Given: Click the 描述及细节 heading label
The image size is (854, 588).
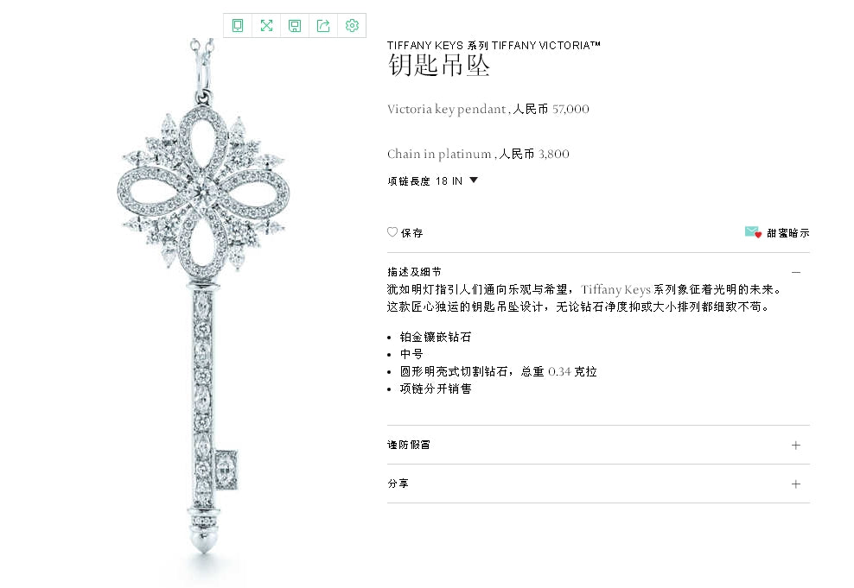Looking at the screenshot, I should 414,272.
